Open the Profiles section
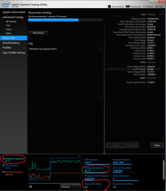Screen dimensions: 166x191 [7, 48]
